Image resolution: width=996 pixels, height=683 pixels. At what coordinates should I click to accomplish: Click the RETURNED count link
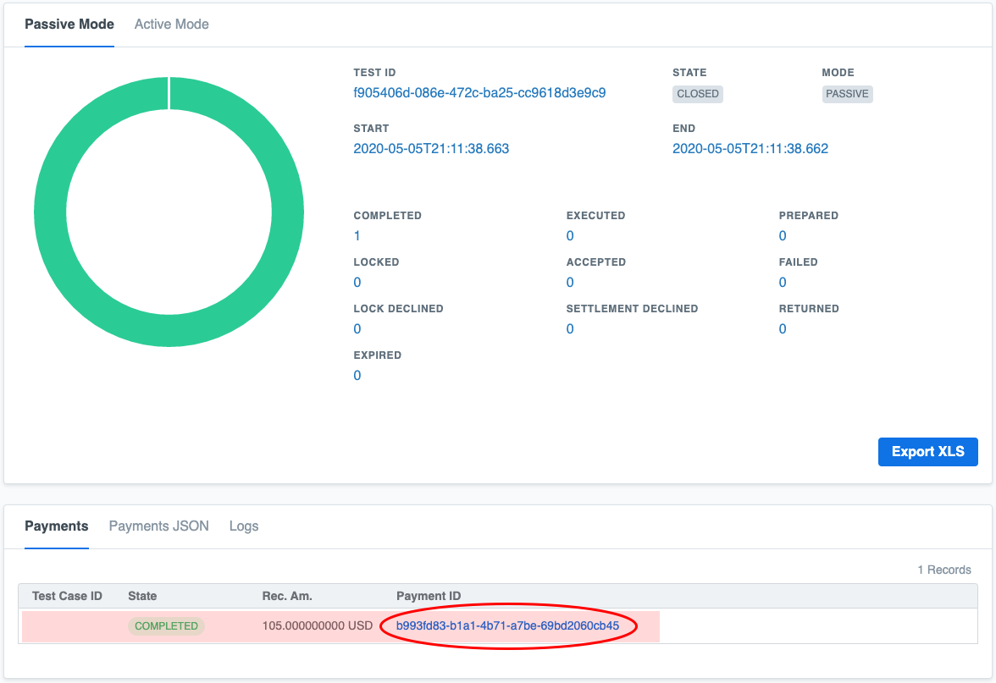783,328
